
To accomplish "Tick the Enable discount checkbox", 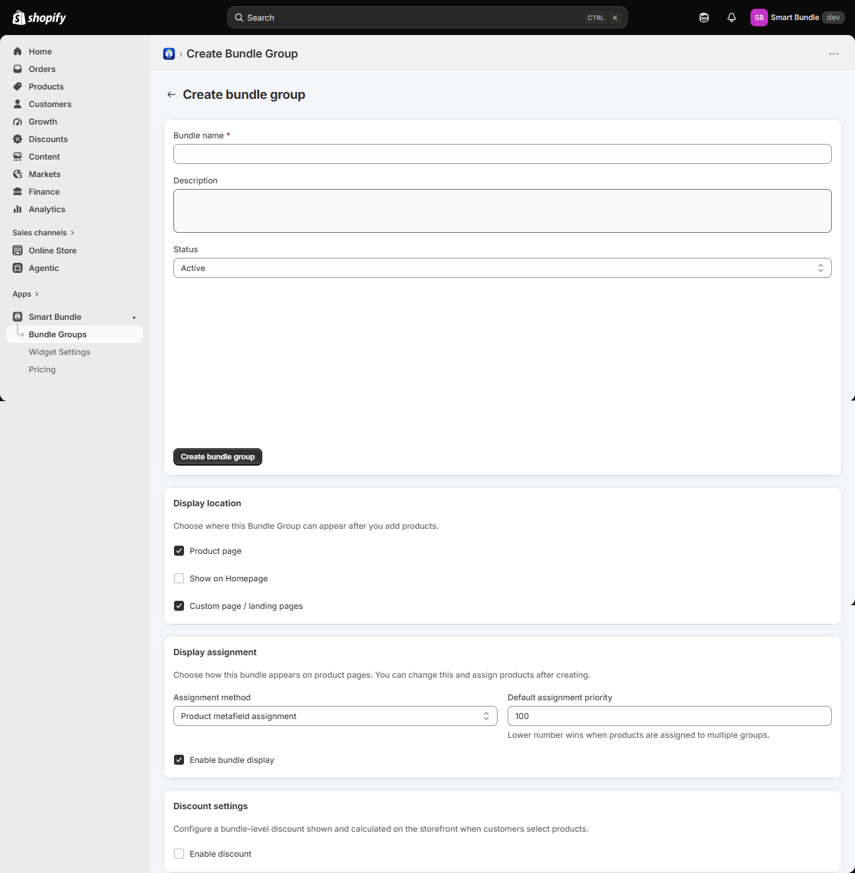I will pyautogui.click(x=179, y=854).
